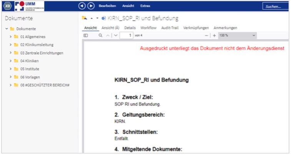Select 01 Allgemeines folder label
The height and width of the screenshot is (155, 291).
33,37
